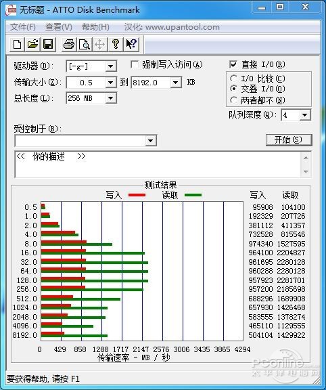Click the read value 1429922

pos(291,335)
